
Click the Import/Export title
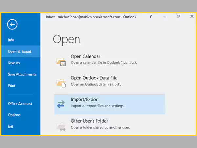(x=85, y=99)
